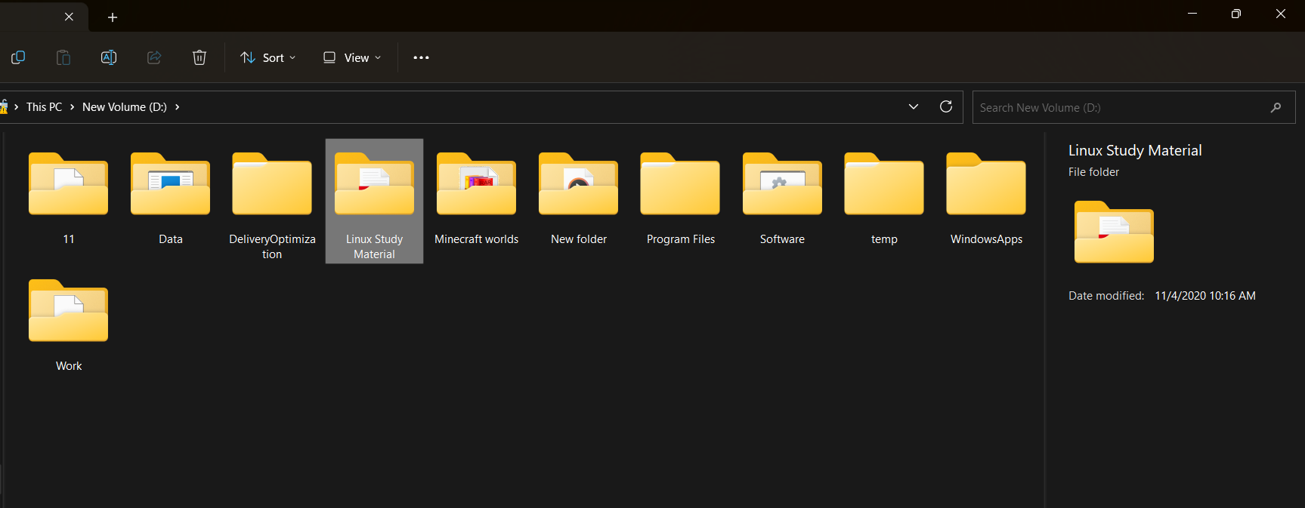Click details pane title Linux Study Material
Screen dimensions: 1305x508
click(1135, 150)
